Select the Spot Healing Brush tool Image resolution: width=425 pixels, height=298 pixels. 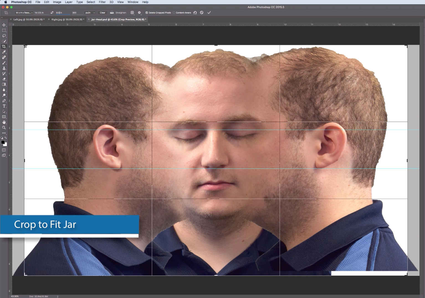click(4, 57)
